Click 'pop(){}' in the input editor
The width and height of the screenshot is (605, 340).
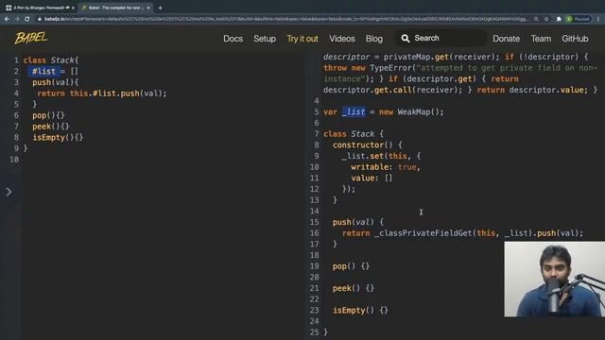click(x=48, y=115)
